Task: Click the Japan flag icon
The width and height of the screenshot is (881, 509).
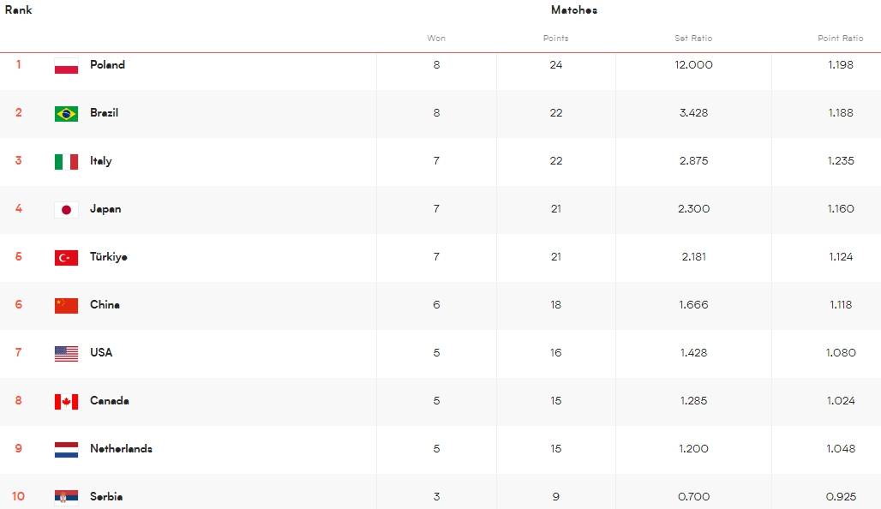Action: 66,210
